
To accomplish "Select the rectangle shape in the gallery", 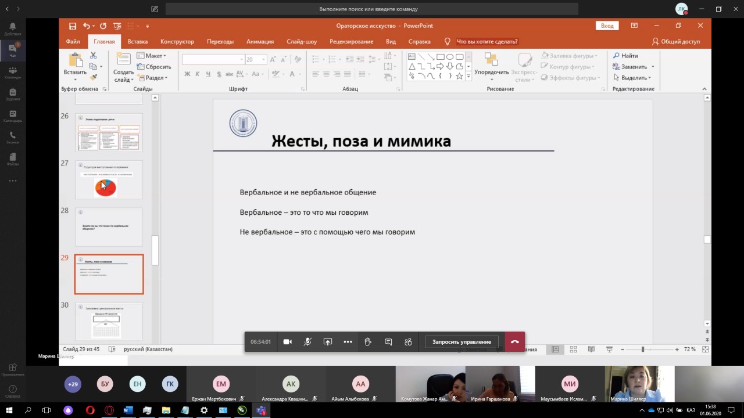I will click(x=441, y=57).
